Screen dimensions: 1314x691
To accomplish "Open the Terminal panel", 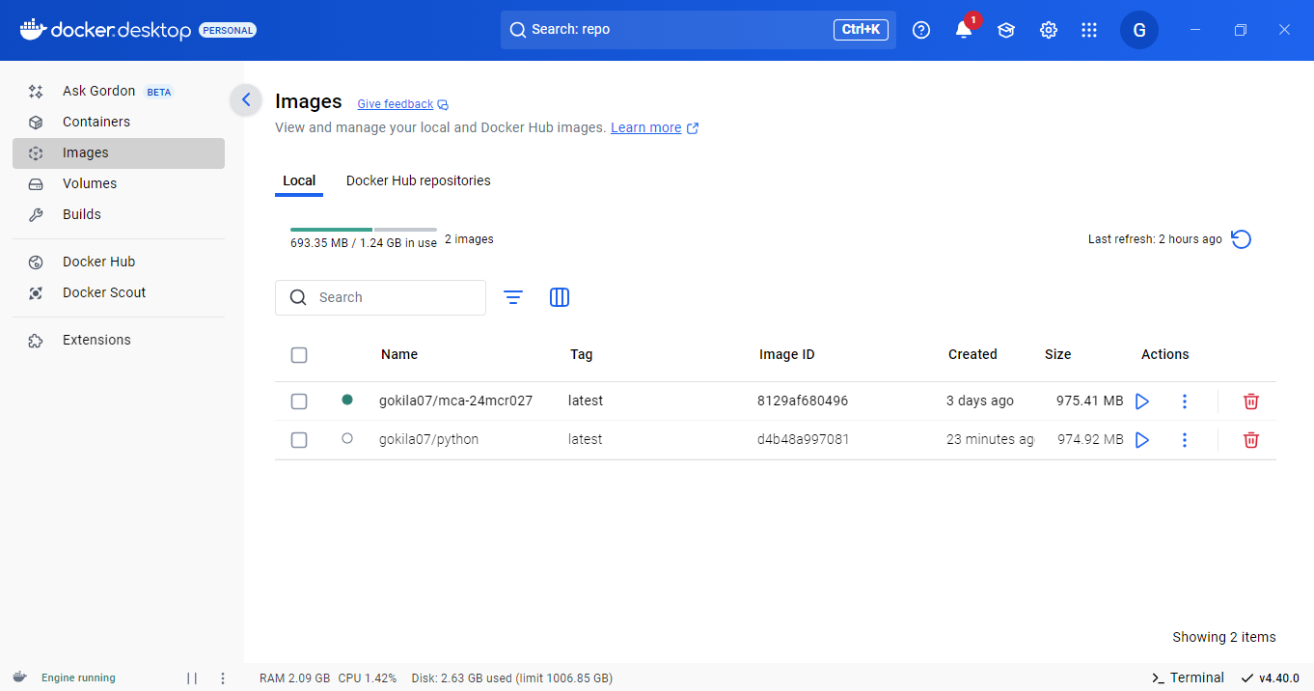I will click(1188, 677).
